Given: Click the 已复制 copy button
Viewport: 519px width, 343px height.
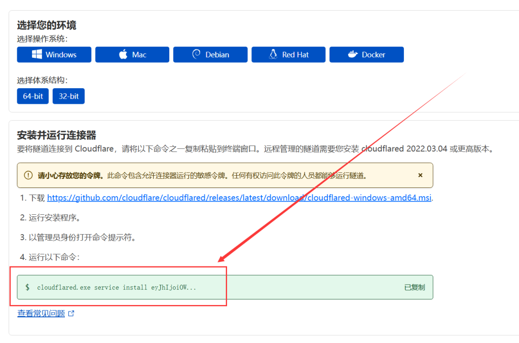Looking at the screenshot, I should (x=414, y=287).
